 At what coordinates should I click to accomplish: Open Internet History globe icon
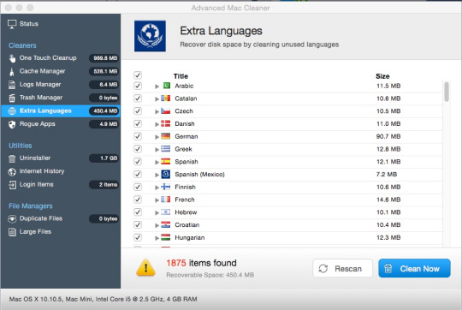point(12,171)
